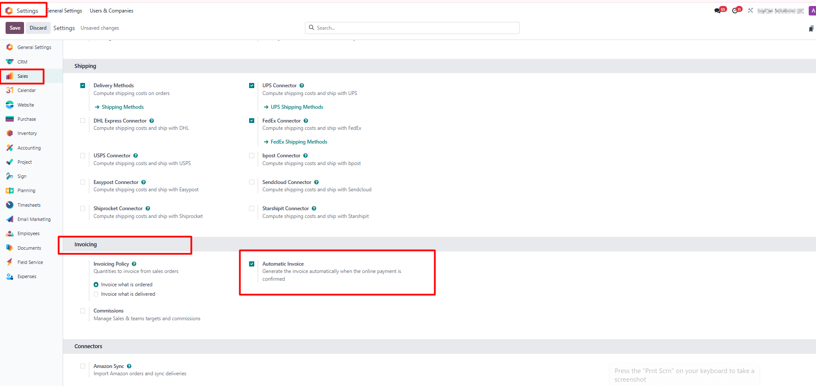Open the Settings app home icon
The height and width of the screenshot is (386, 816).
9,10
